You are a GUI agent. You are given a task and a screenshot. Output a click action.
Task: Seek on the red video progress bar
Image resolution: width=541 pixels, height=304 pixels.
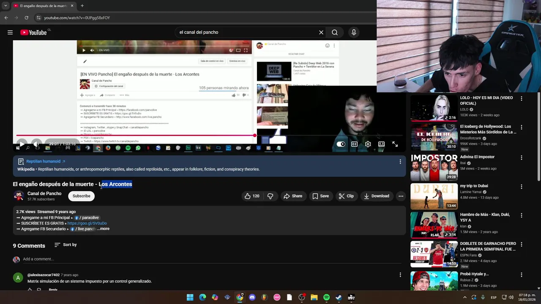coord(135,136)
